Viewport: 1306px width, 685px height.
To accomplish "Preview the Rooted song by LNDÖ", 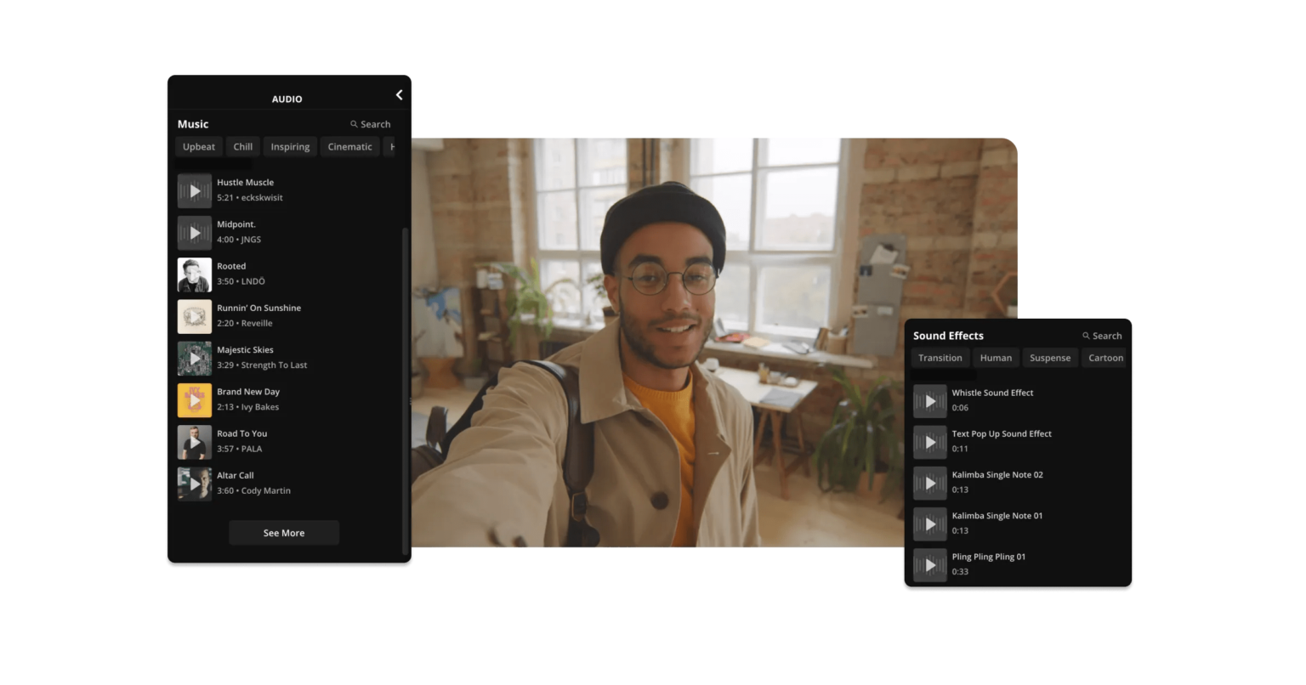I will pos(194,274).
